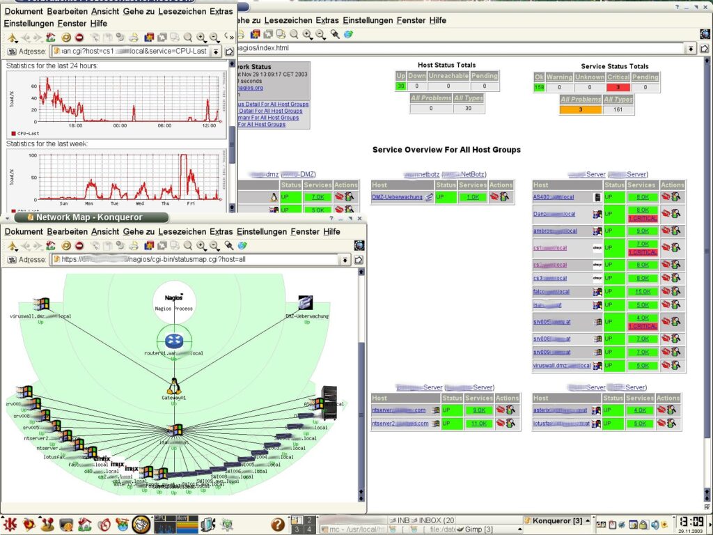Click the help question mark icon in panel
Viewport: 713px width, 535px height.
277,524
